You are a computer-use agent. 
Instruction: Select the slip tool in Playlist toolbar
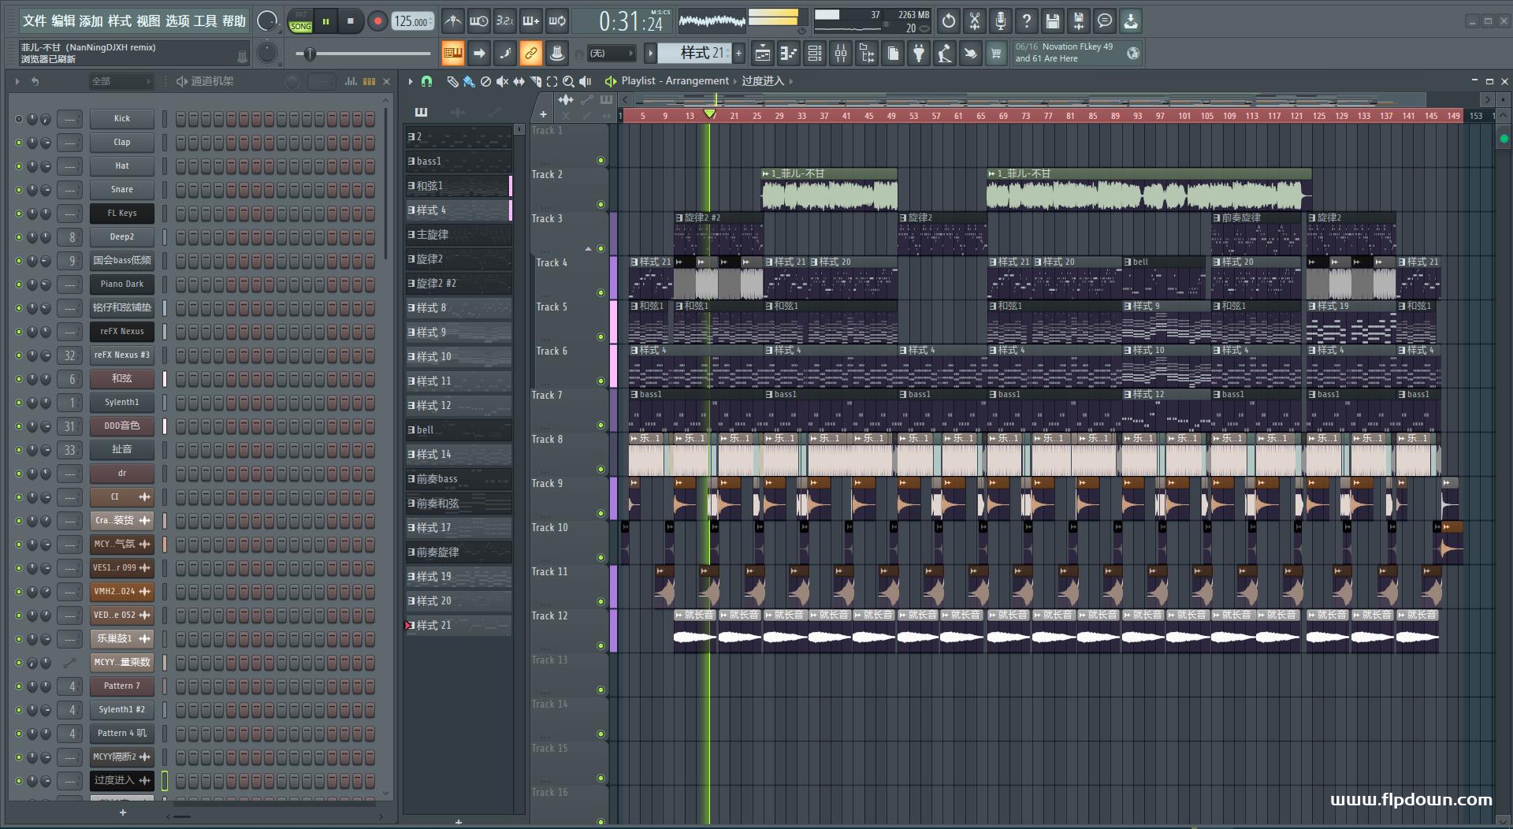[519, 81]
